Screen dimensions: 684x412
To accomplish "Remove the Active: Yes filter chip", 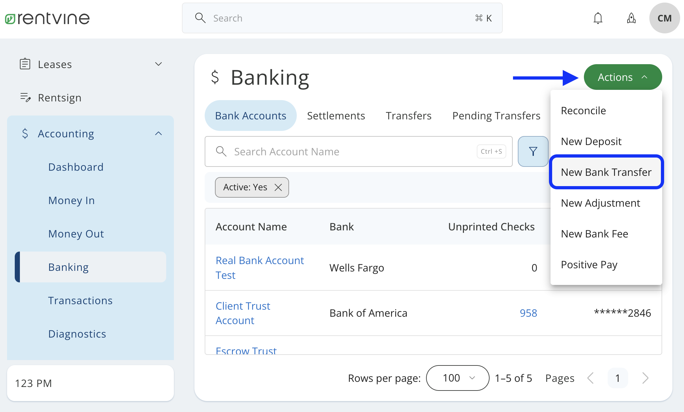I will 278,187.
